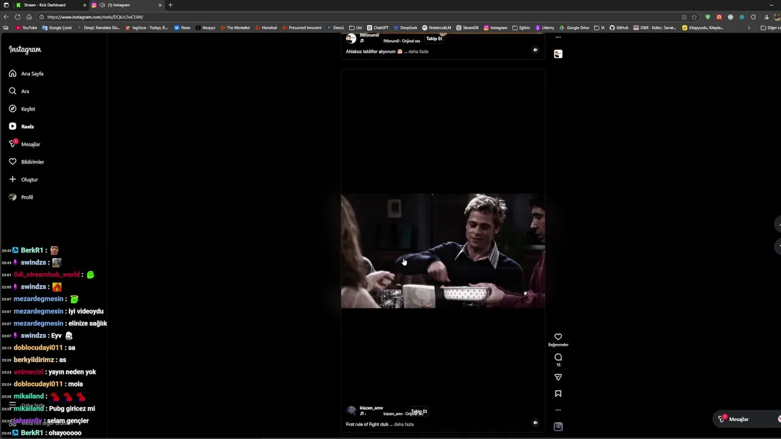The width and height of the screenshot is (781, 439).
Task: Close the Instagram tab
Action: pos(160,5)
